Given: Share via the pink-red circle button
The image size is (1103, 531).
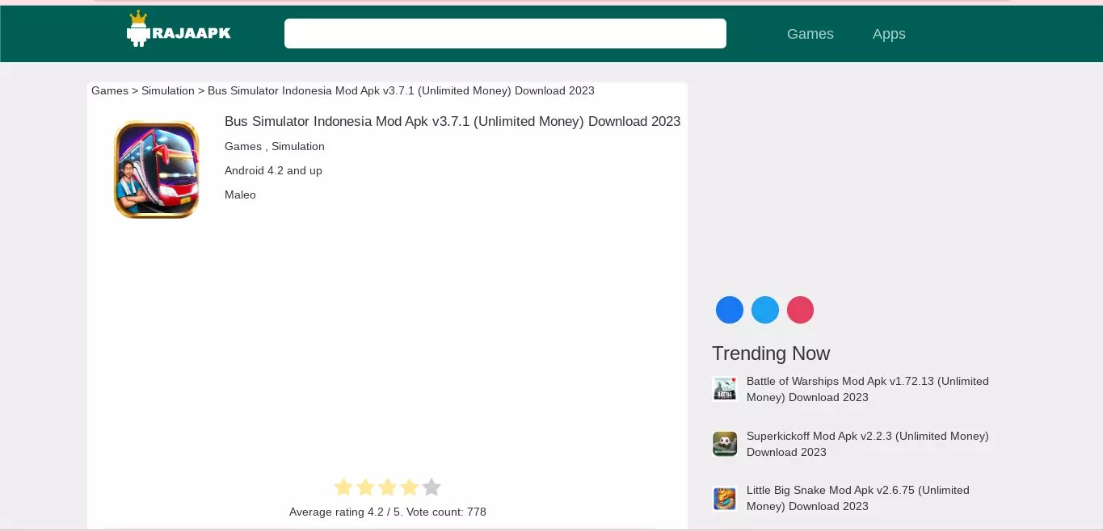Looking at the screenshot, I should pyautogui.click(x=800, y=310).
